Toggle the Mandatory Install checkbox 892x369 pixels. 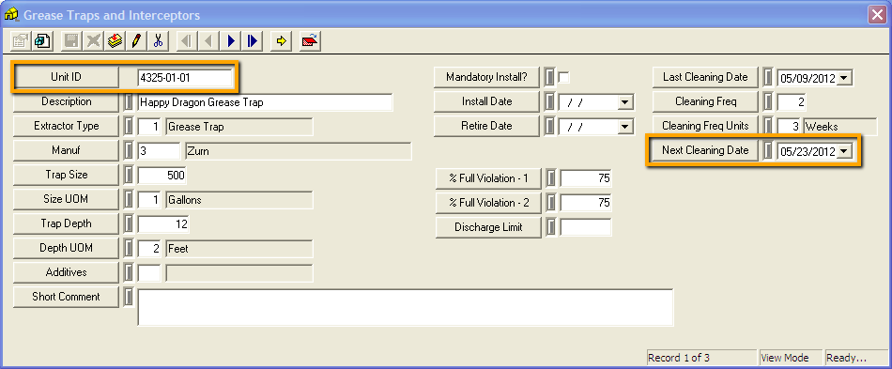(563, 77)
